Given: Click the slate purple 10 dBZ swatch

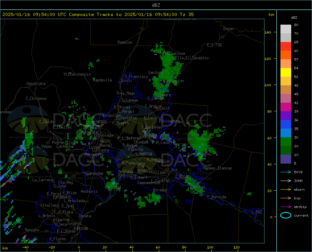Looking at the screenshot, I should 286,159.
